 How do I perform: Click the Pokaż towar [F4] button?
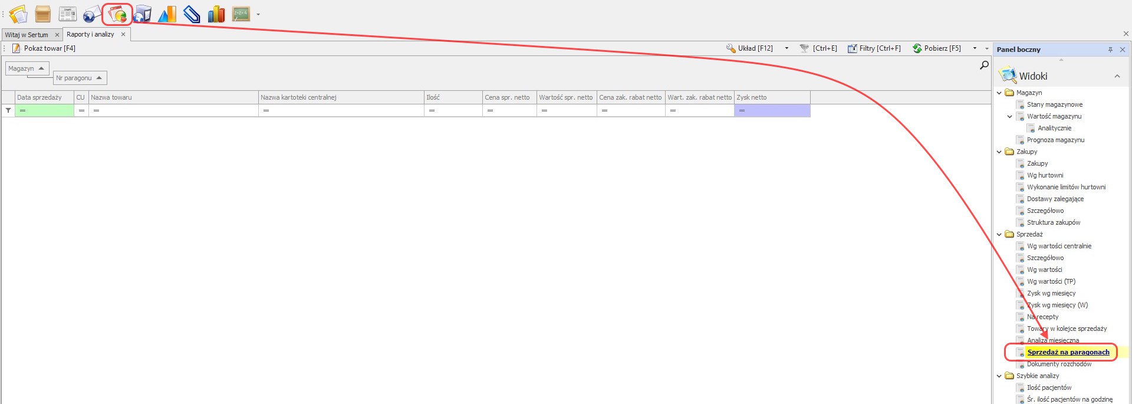[44, 48]
